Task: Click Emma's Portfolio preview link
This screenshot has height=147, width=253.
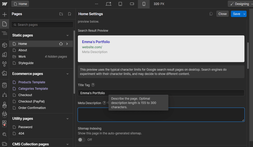Action: click(x=96, y=42)
